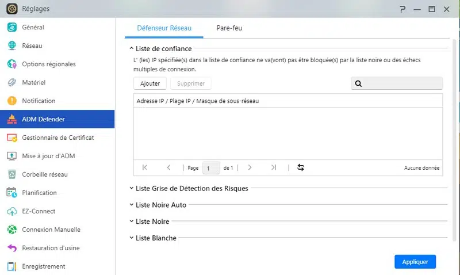460x275 pixels.
Task: Open the help question mark icon
Action: 402,9
